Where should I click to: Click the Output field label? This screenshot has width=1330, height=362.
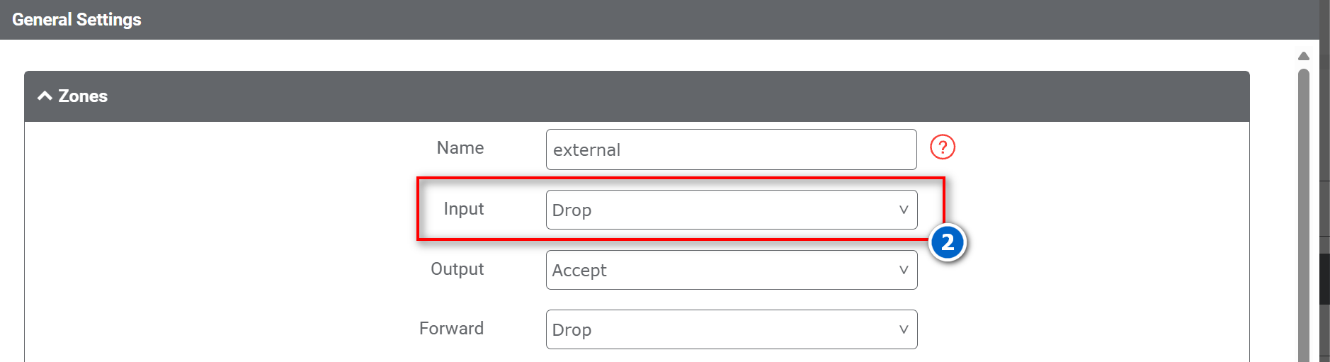coord(457,269)
